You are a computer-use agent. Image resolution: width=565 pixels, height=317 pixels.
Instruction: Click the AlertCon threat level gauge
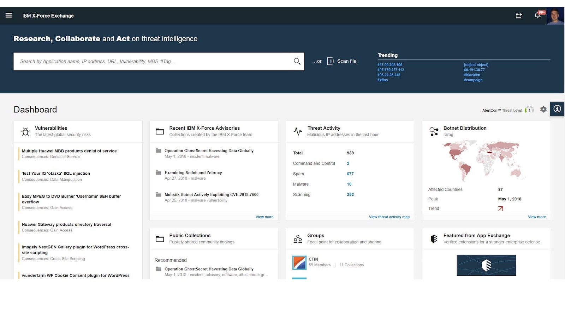click(x=529, y=110)
